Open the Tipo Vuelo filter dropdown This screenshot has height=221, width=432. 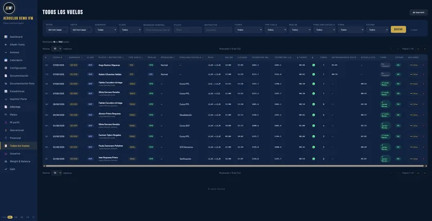click(x=276, y=30)
